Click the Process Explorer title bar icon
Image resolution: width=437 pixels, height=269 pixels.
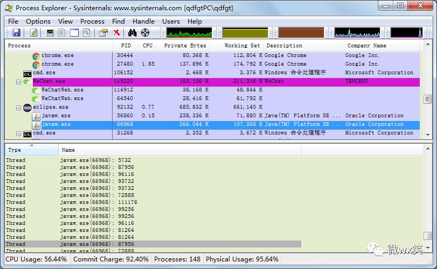point(9,8)
